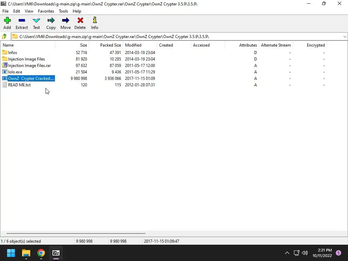The image size is (348, 261).
Task: Show hidden system tray icons
Action: (x=287, y=253)
